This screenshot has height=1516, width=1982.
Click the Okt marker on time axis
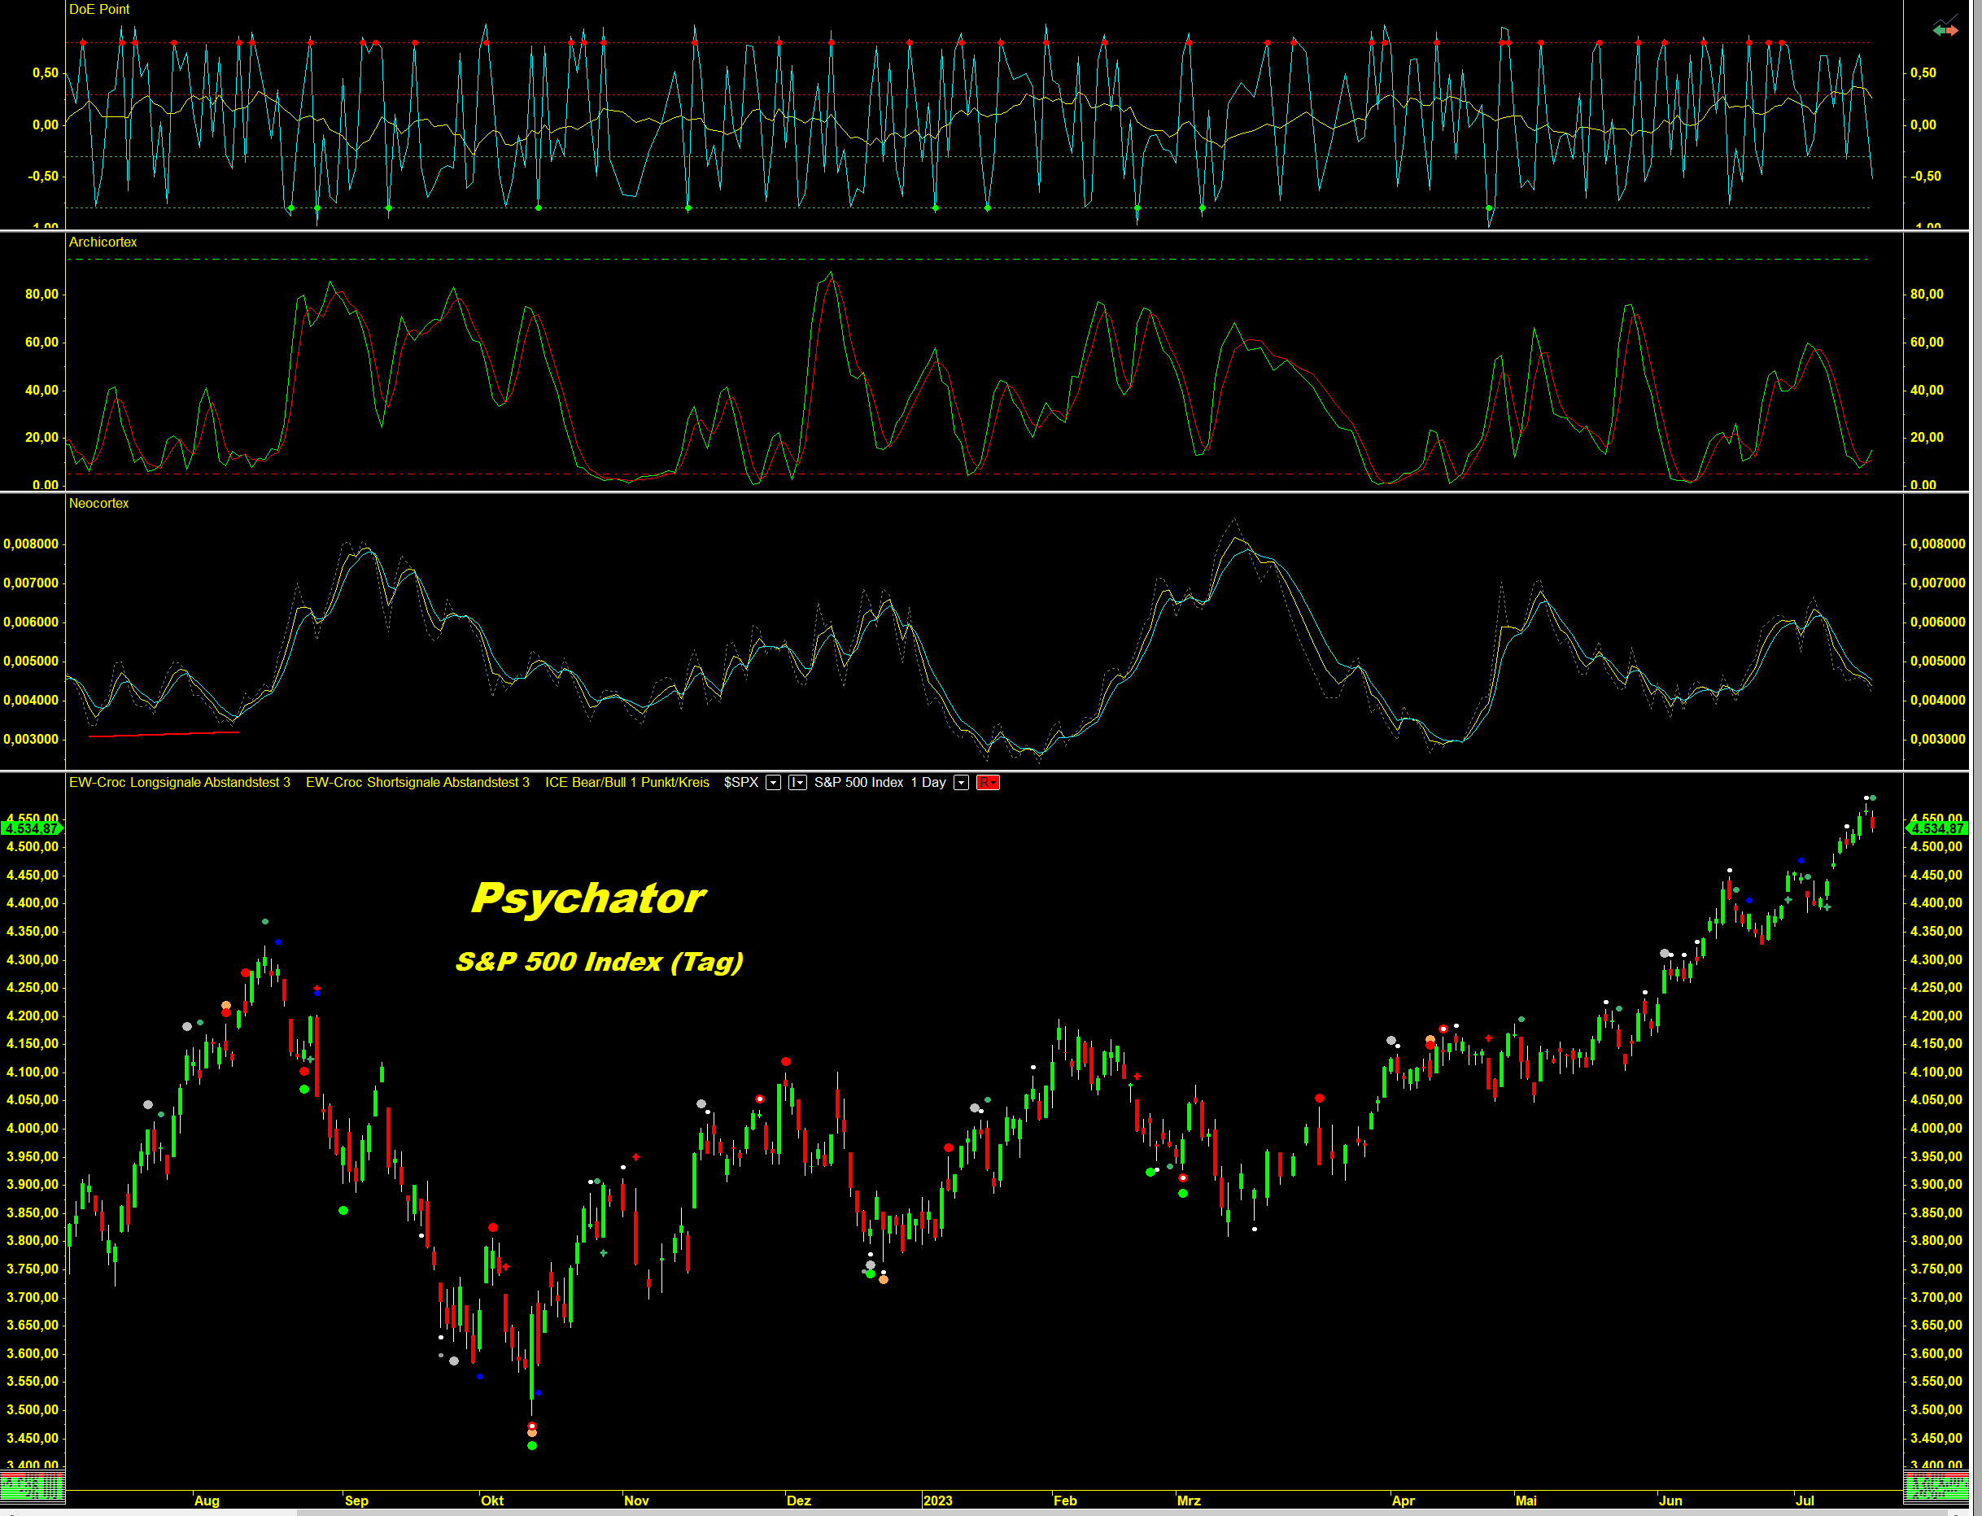tap(491, 1500)
